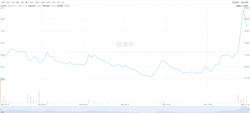251x113 pixels.
Task: Select the 60分 interval tab
Action: (43, 2)
